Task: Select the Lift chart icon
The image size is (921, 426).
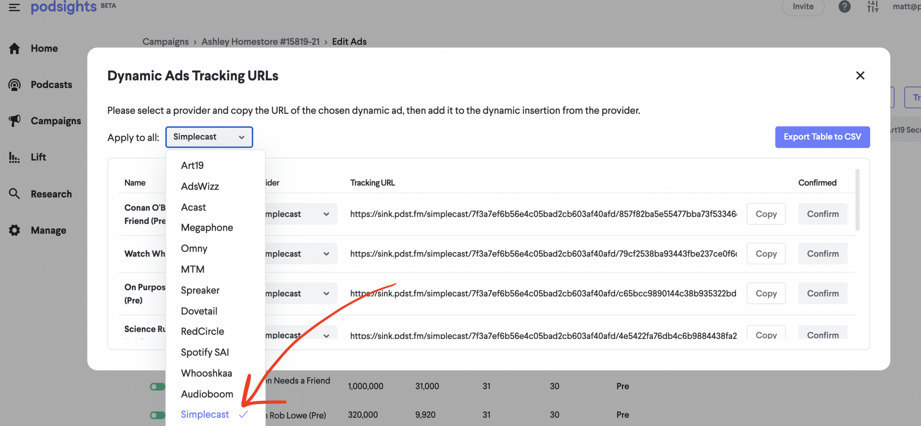Action: [x=15, y=158]
